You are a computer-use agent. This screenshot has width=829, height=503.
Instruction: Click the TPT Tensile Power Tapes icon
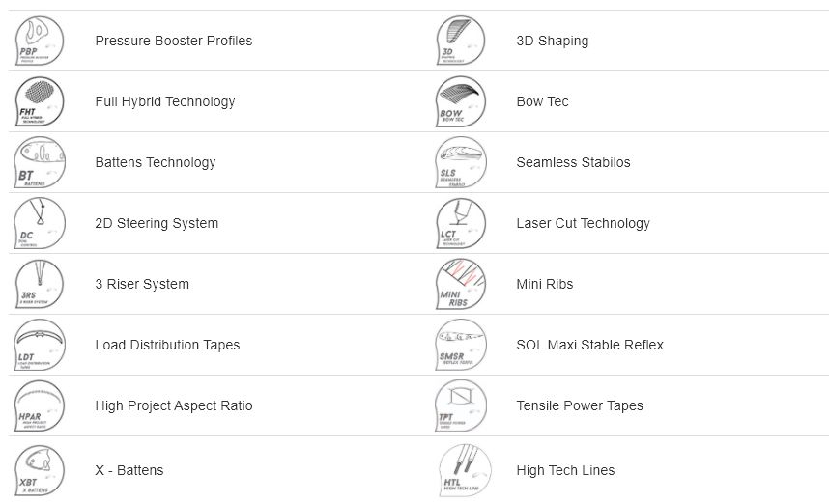click(x=461, y=405)
